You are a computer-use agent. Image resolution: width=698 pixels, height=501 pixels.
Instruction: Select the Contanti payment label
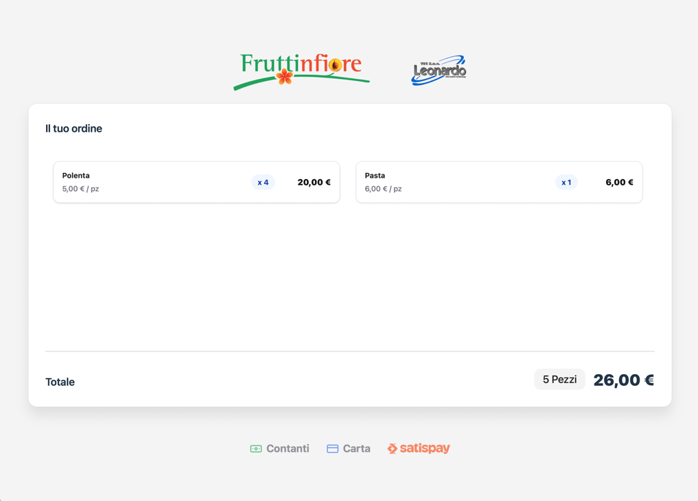(288, 449)
